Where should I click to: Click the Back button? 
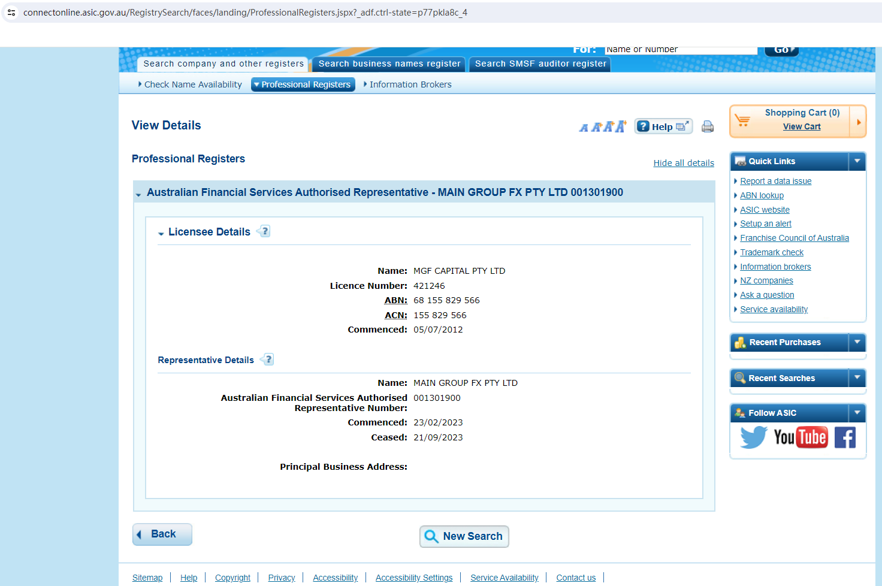pos(162,534)
